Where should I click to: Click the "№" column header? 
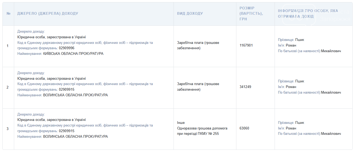pyautogui.click(x=8, y=14)
